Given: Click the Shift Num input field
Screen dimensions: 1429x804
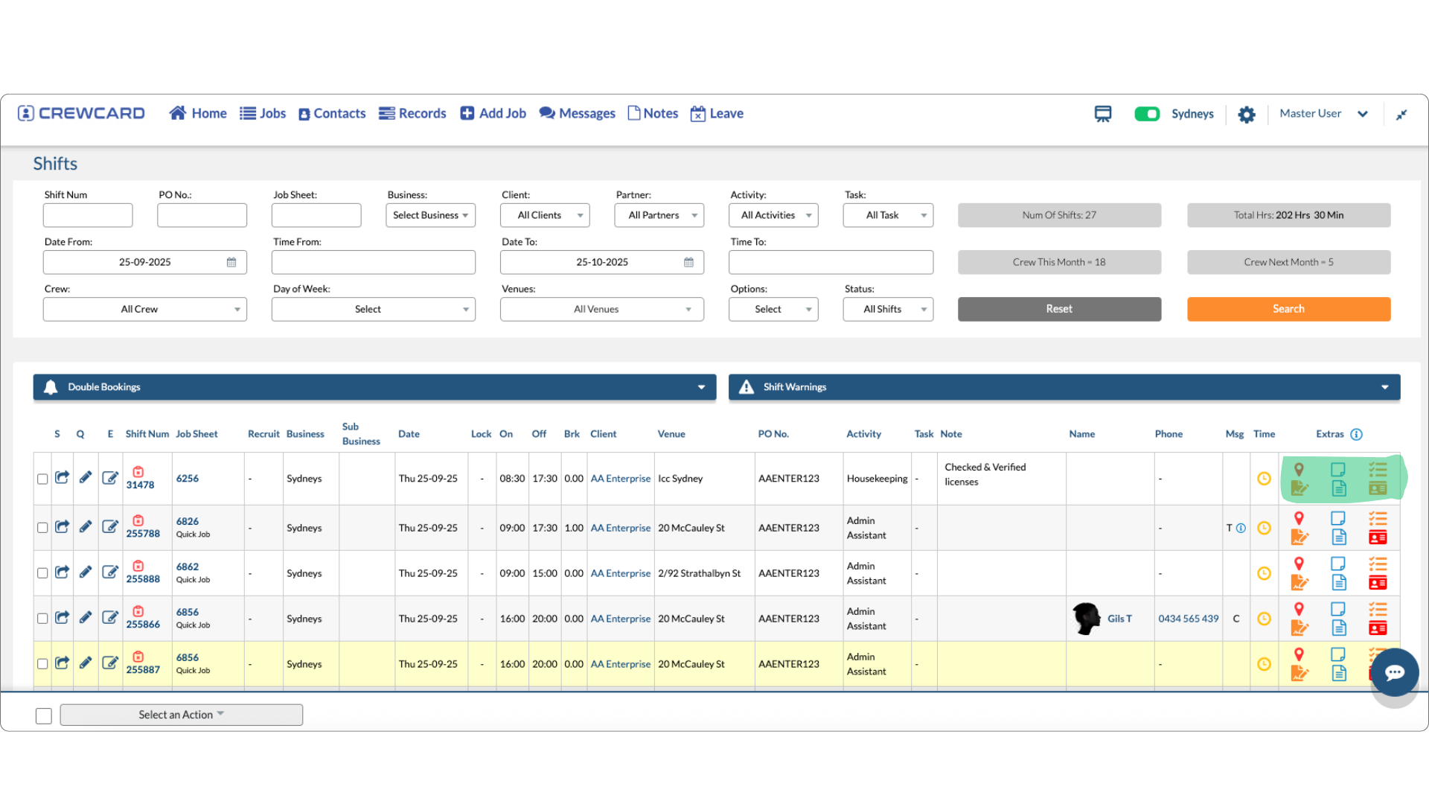Looking at the screenshot, I should (x=88, y=215).
